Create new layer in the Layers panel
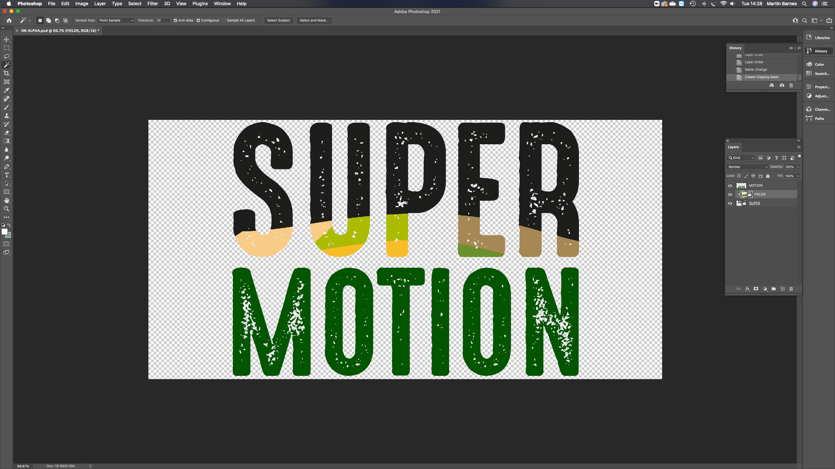This screenshot has height=469, width=835. click(782, 289)
